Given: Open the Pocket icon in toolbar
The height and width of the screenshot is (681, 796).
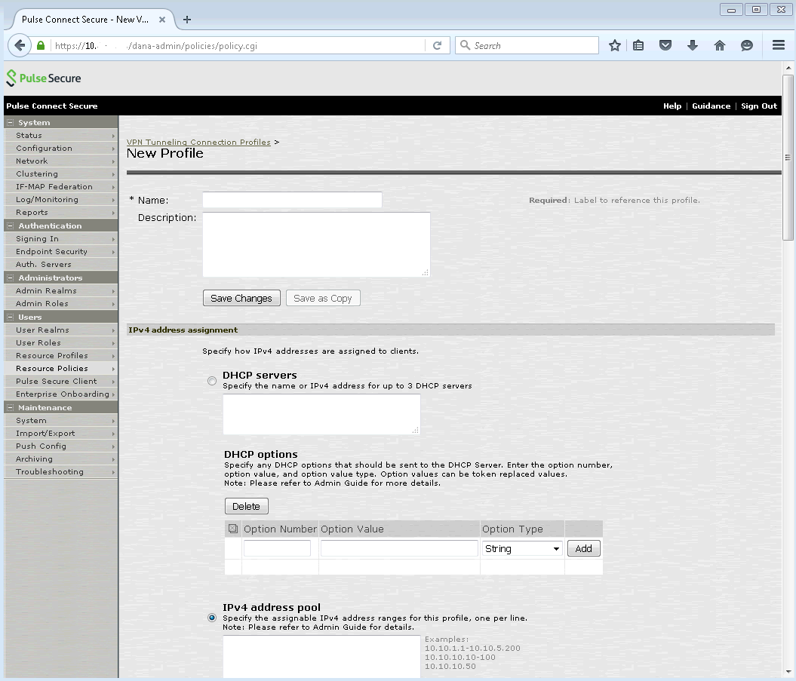Looking at the screenshot, I should [x=665, y=46].
